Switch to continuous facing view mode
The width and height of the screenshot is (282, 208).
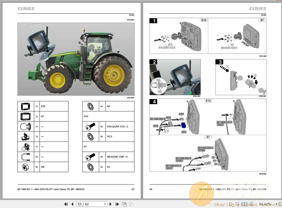(x=251, y=204)
